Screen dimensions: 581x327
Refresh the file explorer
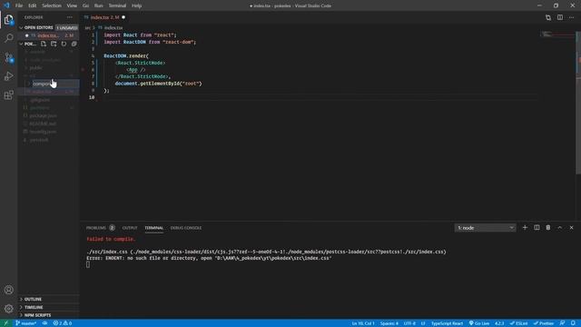pyautogui.click(x=64, y=44)
